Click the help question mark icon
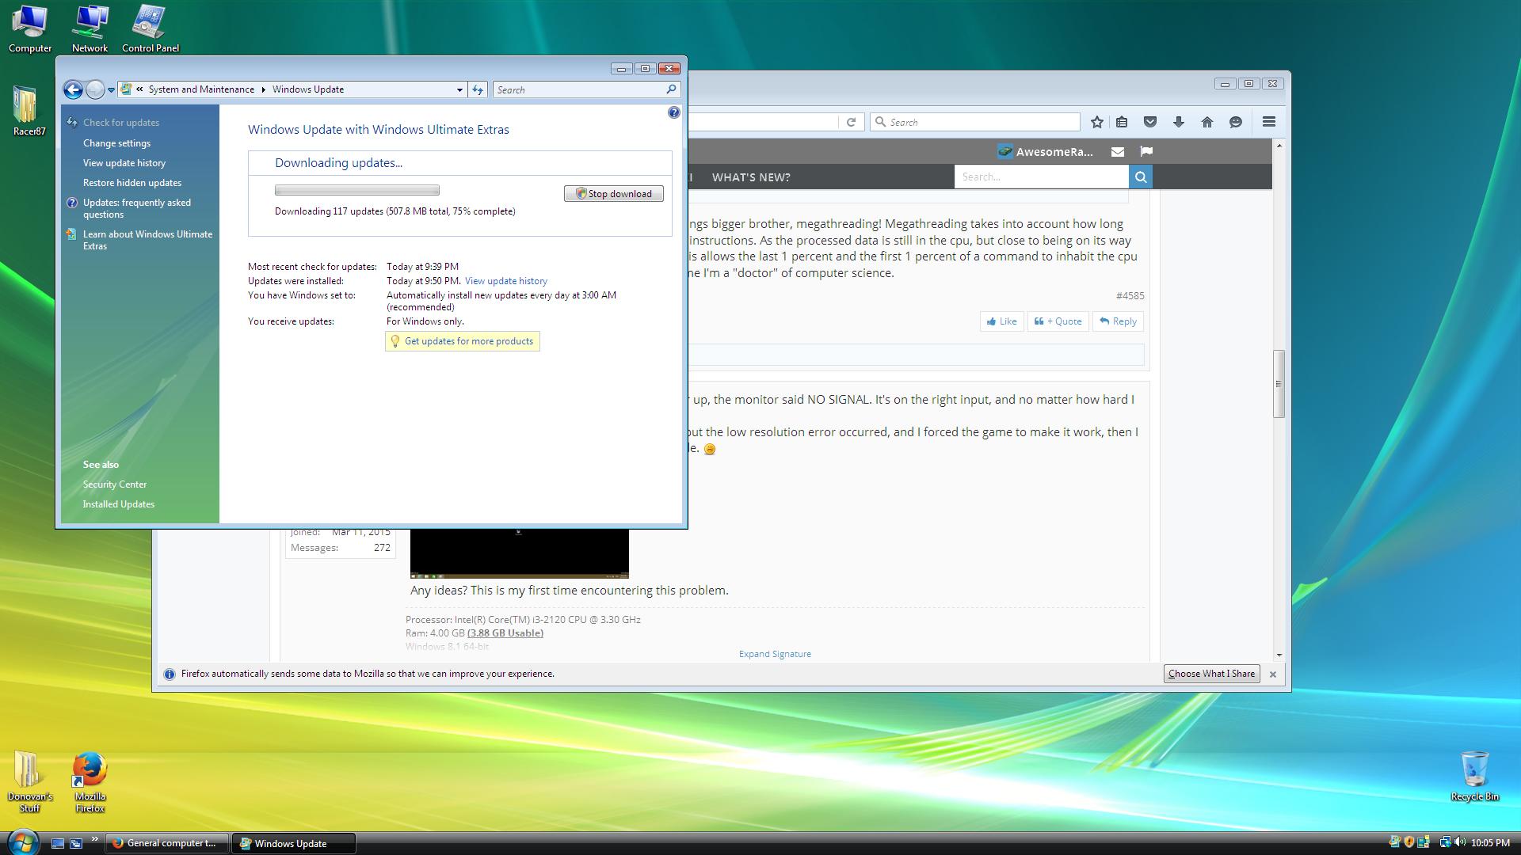The width and height of the screenshot is (1521, 855). [x=673, y=113]
